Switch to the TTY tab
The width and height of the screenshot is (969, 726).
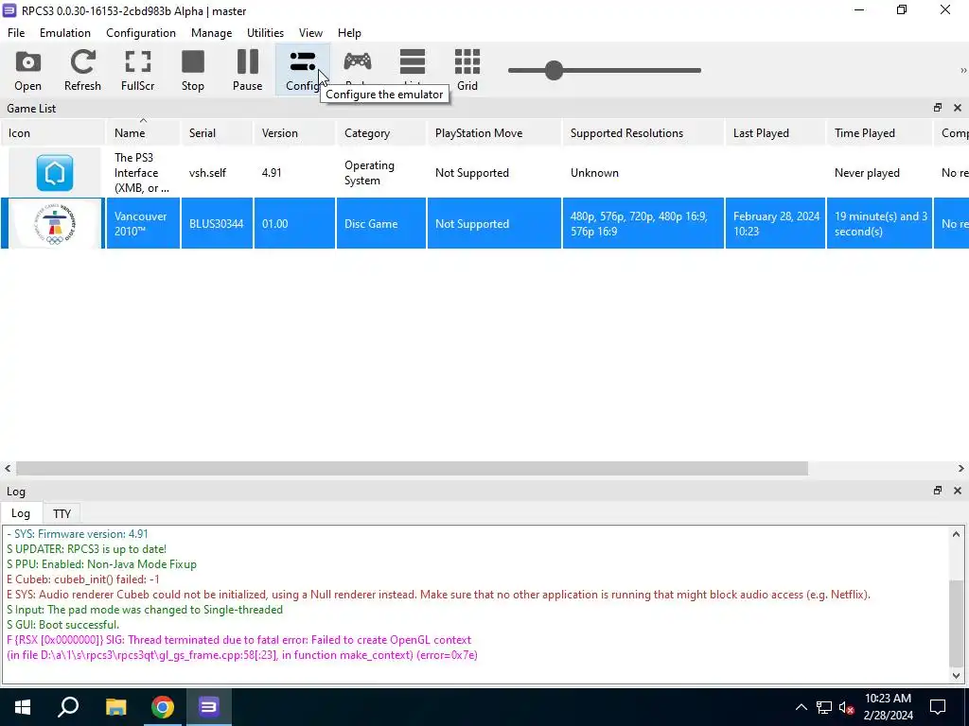coord(62,513)
